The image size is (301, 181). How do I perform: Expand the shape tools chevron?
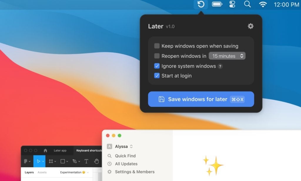[x=67, y=161]
